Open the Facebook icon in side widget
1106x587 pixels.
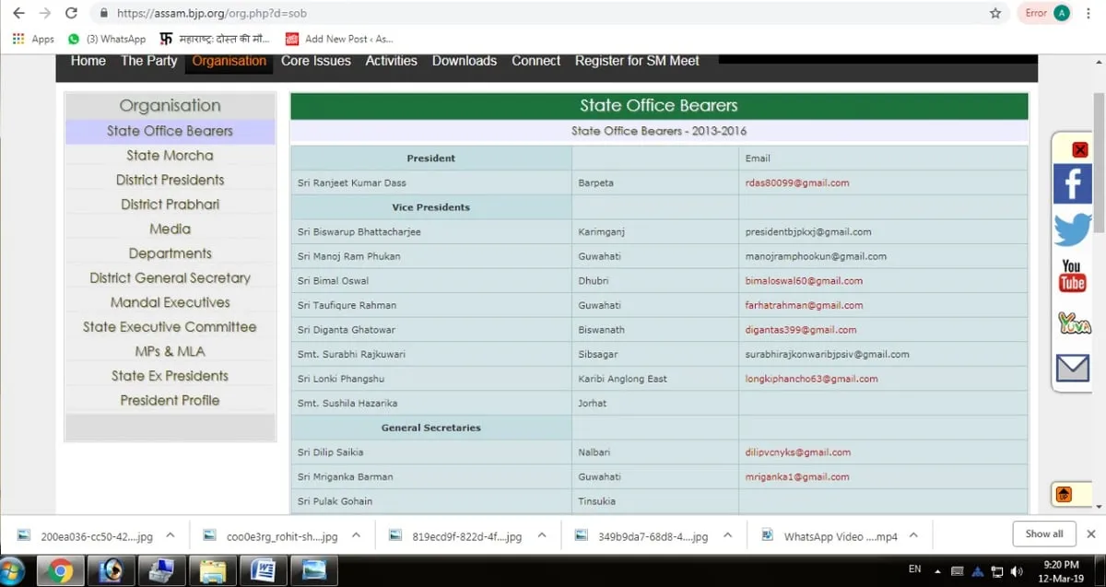pyautogui.click(x=1073, y=183)
